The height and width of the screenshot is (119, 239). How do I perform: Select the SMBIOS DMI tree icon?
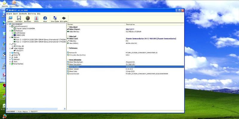[15, 35]
